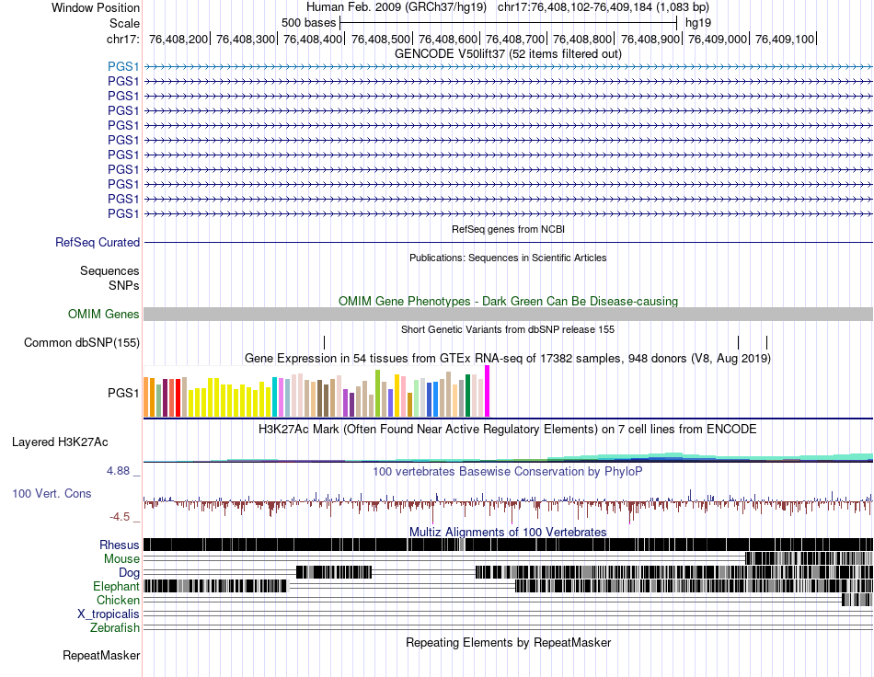The width and height of the screenshot is (874, 677).
Task: Click the rightmost Common dbSNP variant tick
Action: tap(767, 343)
